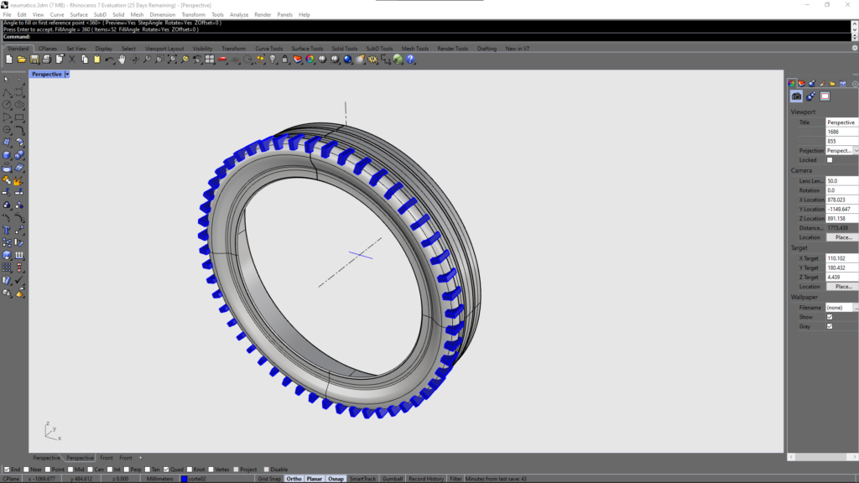
Task: Click the Cut scissors icon
Action: pos(72,59)
